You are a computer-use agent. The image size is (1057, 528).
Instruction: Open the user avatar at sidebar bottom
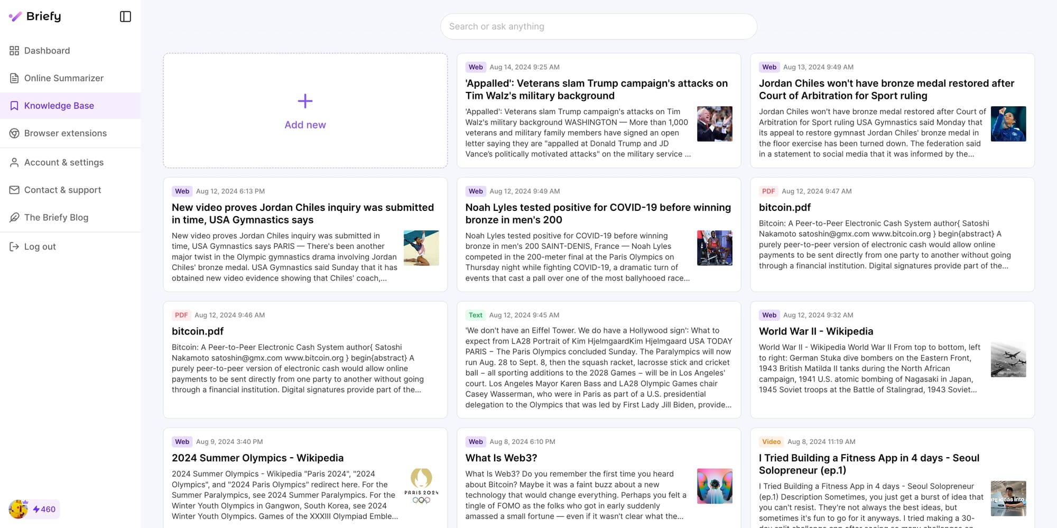pyautogui.click(x=18, y=509)
